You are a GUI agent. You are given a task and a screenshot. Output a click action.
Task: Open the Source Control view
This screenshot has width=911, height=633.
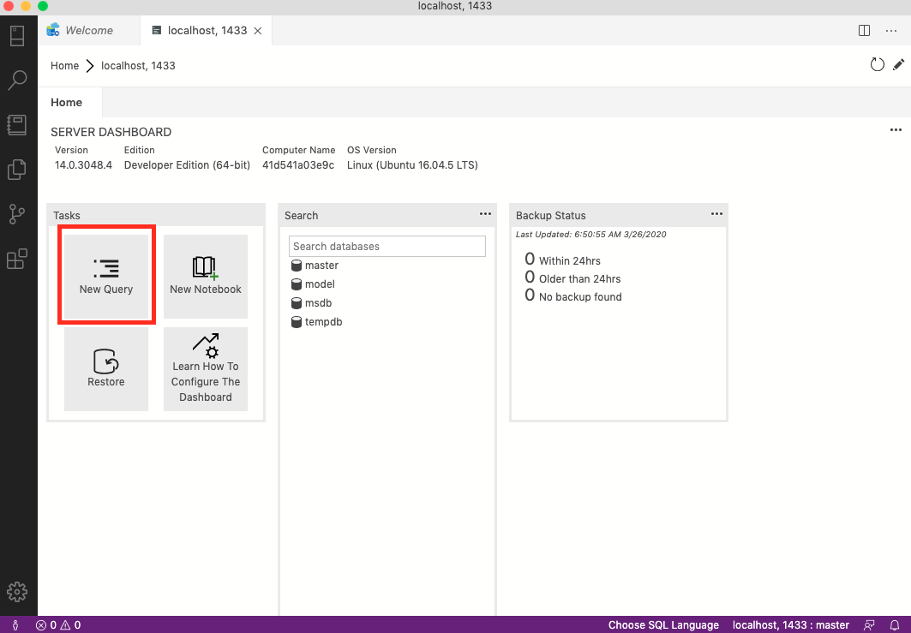click(18, 214)
